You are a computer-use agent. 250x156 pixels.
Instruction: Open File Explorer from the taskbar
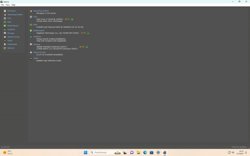[x=138, y=152]
